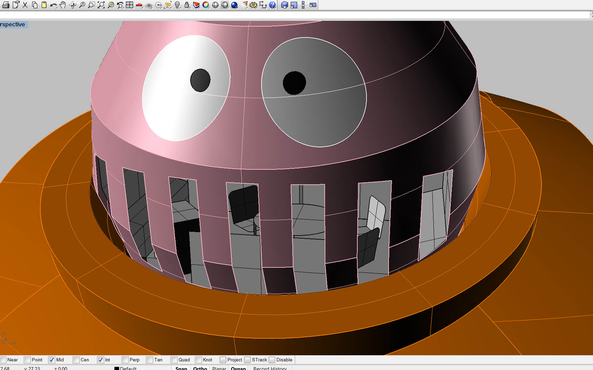Click the Paste clipboard icon
Image resolution: width=593 pixels, height=370 pixels.
[x=44, y=5]
